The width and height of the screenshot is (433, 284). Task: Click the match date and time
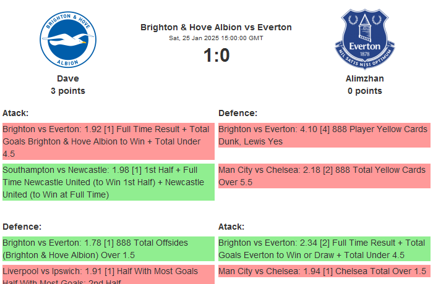point(216,38)
